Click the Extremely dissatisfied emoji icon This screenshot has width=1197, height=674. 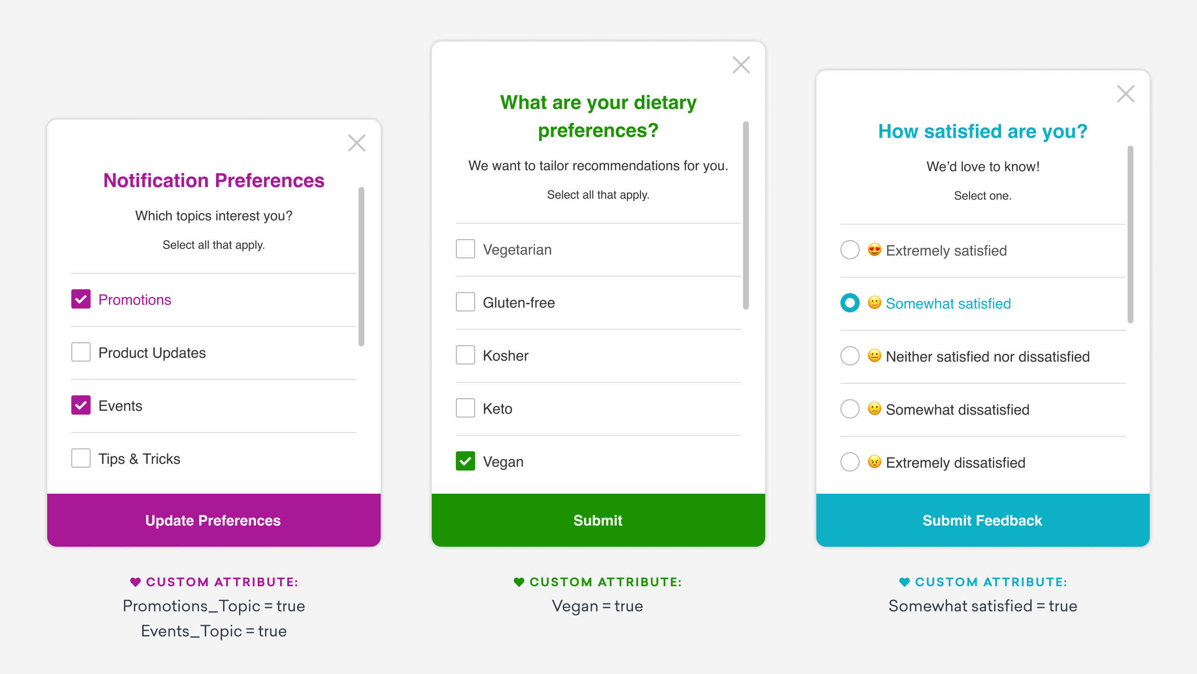pos(875,462)
